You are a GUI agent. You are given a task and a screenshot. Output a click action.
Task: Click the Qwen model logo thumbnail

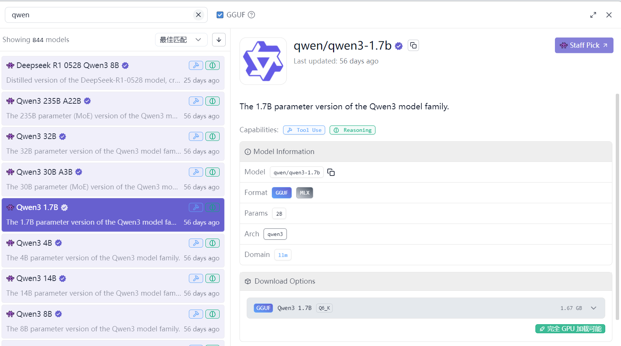(263, 61)
